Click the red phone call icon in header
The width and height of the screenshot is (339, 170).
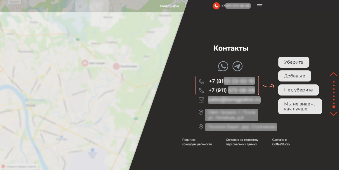tap(216, 6)
